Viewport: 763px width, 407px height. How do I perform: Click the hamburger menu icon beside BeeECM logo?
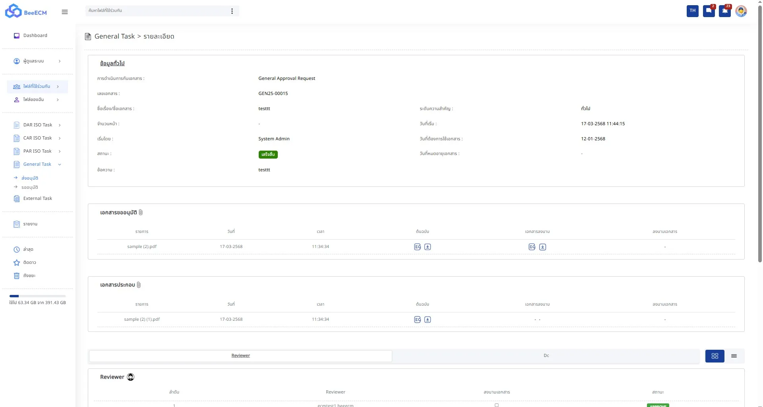(65, 12)
